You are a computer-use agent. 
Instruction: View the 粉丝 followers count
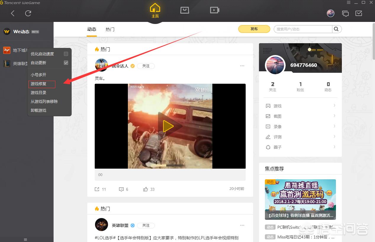pos(300,87)
